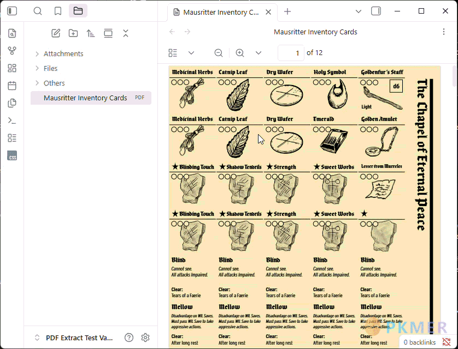Image resolution: width=458 pixels, height=349 pixels.
Task: Open tab list dropdown chevron
Action: [359, 11]
